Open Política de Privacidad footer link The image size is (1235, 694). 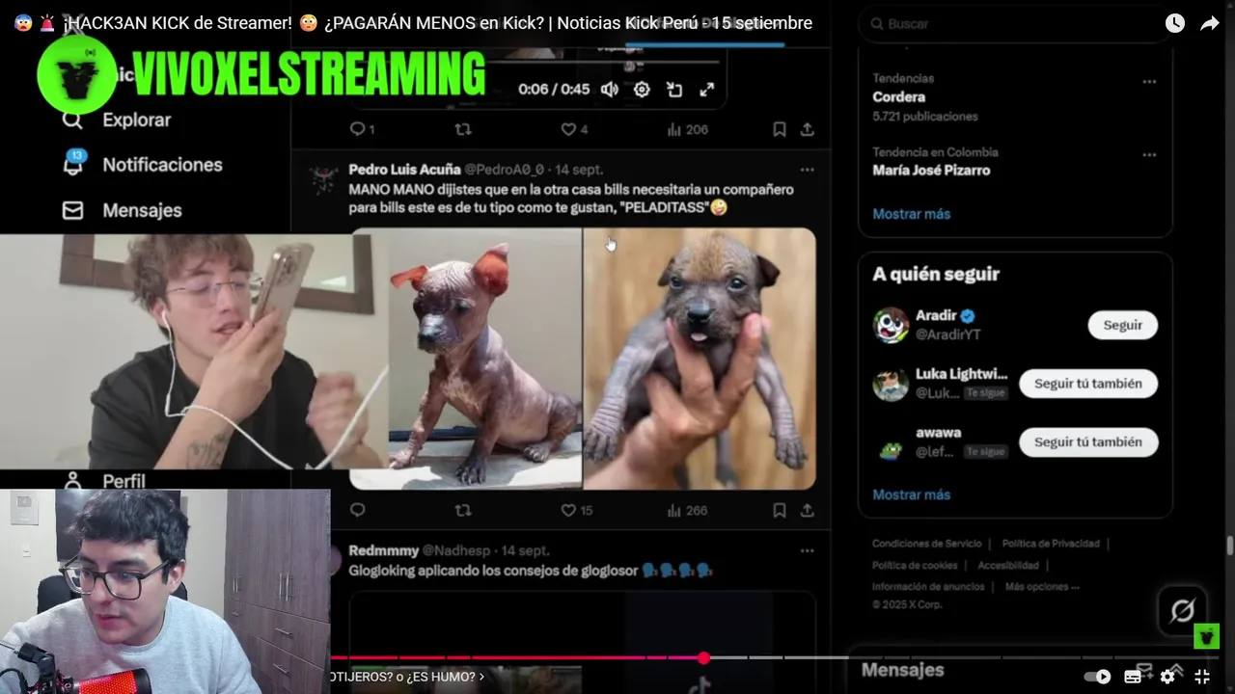coord(1050,544)
